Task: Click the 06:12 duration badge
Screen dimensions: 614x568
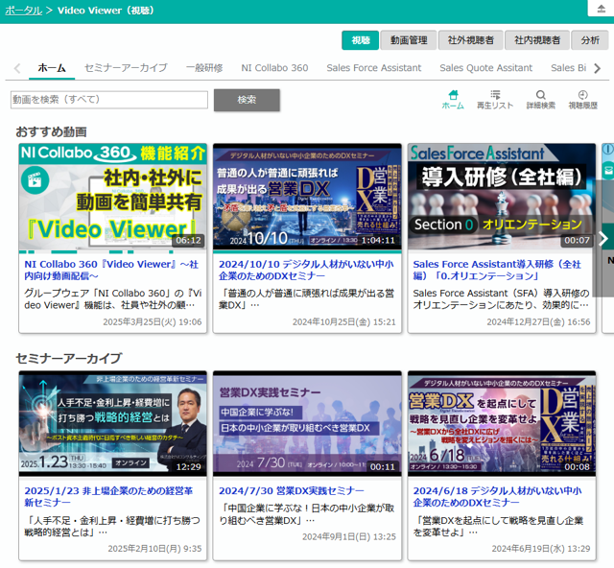Action: [188, 240]
